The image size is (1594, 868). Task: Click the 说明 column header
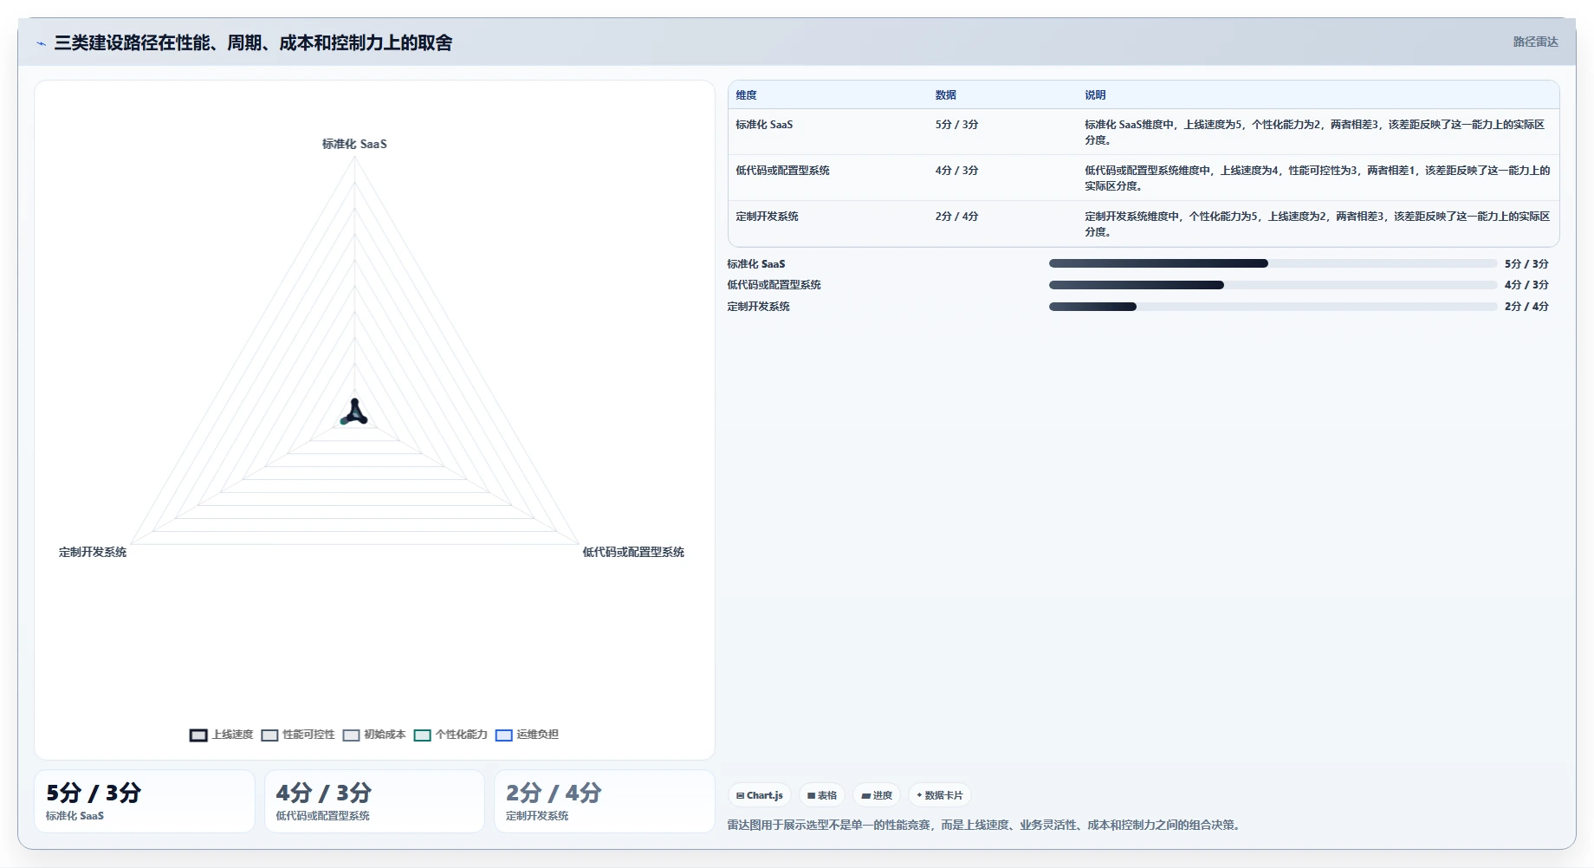click(1095, 95)
